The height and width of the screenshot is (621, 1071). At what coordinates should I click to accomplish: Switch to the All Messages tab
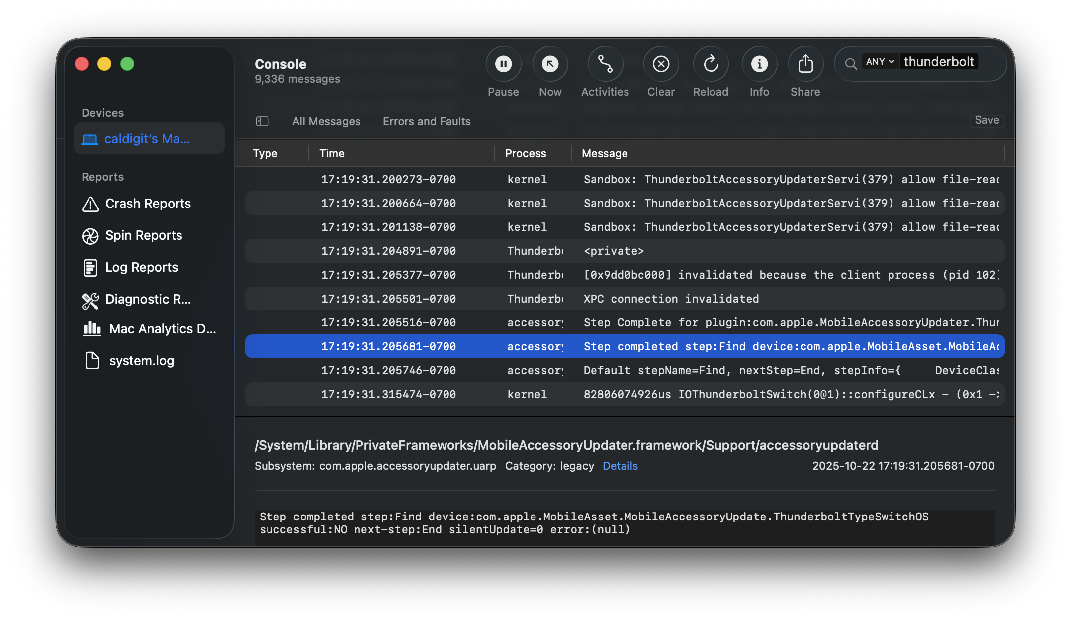click(326, 121)
